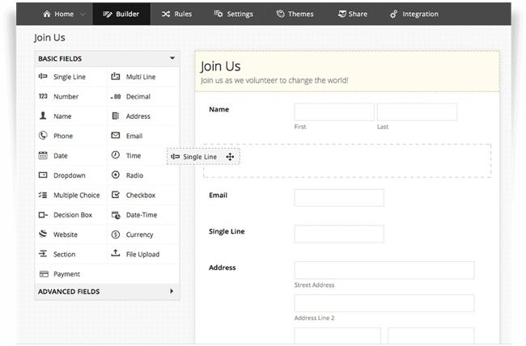Open the Home dropdown arrow
This screenshot has height=346, width=526.
83,15
